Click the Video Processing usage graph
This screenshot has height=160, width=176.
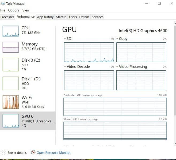click(141, 80)
